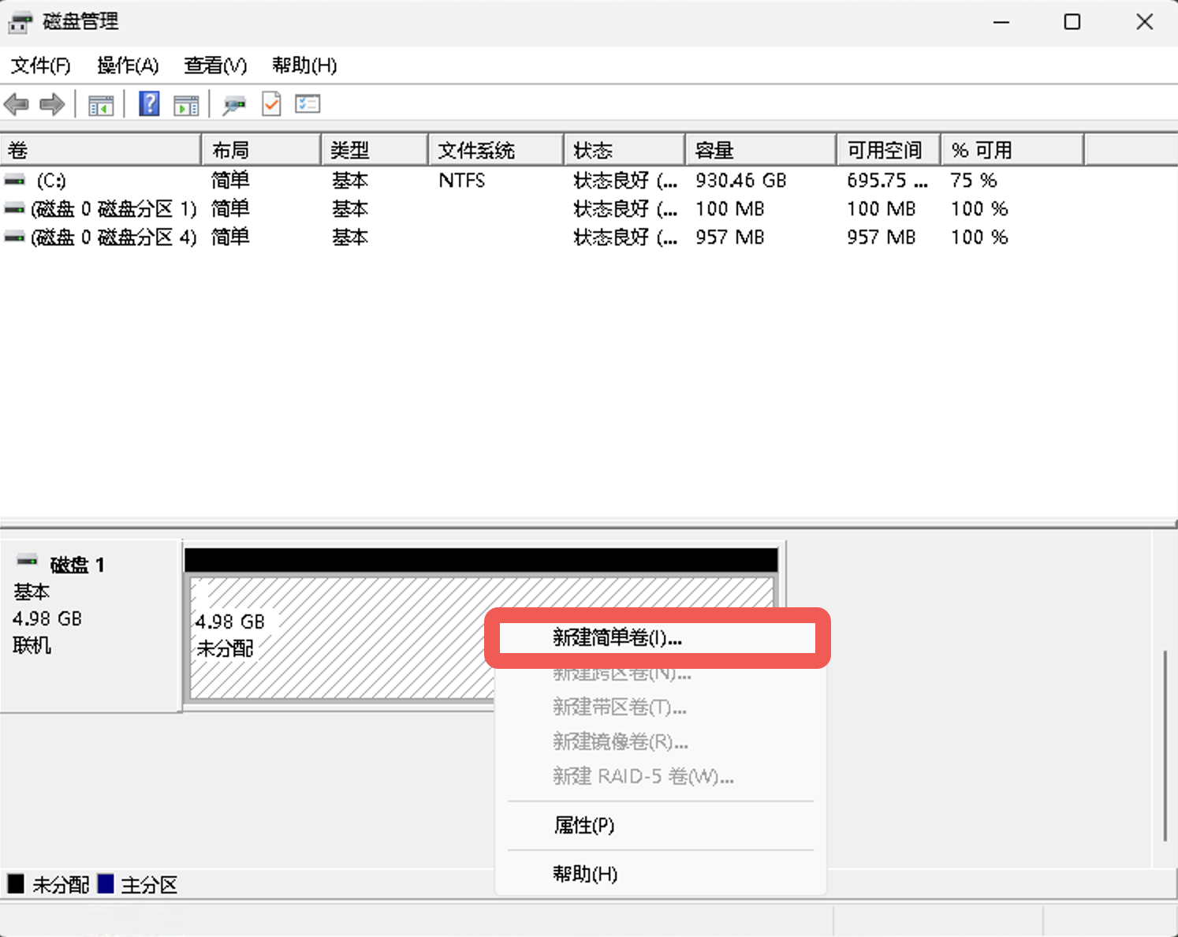Image resolution: width=1178 pixels, height=937 pixels.
Task: Choose 属性(P) in the context menu
Action: pyautogui.click(x=584, y=826)
